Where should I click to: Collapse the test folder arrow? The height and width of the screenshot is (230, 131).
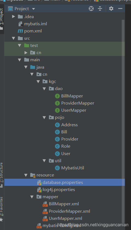[x=20, y=46]
